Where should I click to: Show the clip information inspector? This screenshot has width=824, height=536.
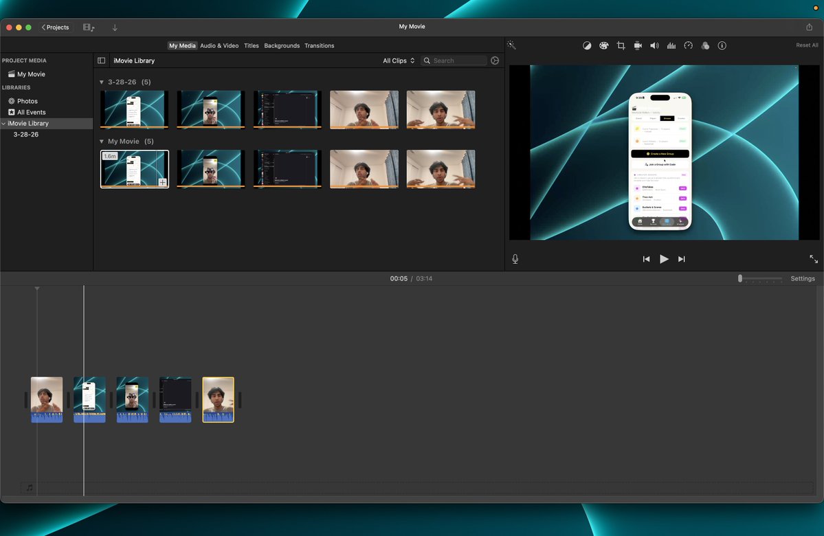coord(722,46)
